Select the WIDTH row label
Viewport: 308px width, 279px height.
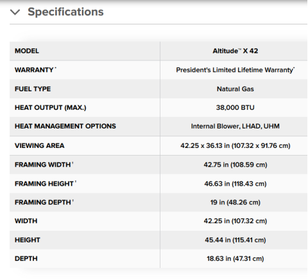point(26,221)
